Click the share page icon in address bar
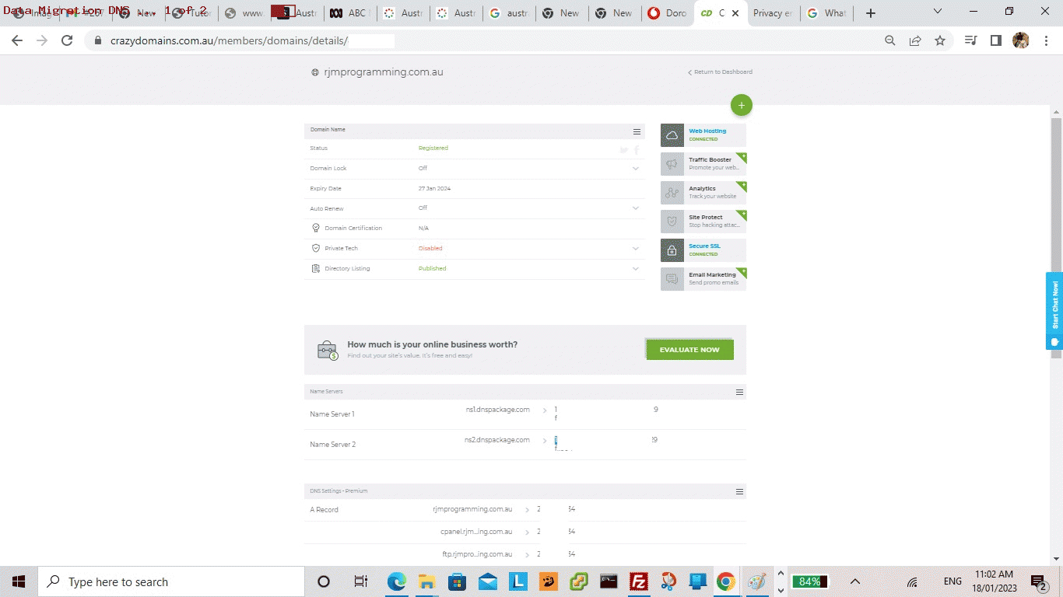Viewport: 1063px width, 597px height. pyautogui.click(x=915, y=40)
